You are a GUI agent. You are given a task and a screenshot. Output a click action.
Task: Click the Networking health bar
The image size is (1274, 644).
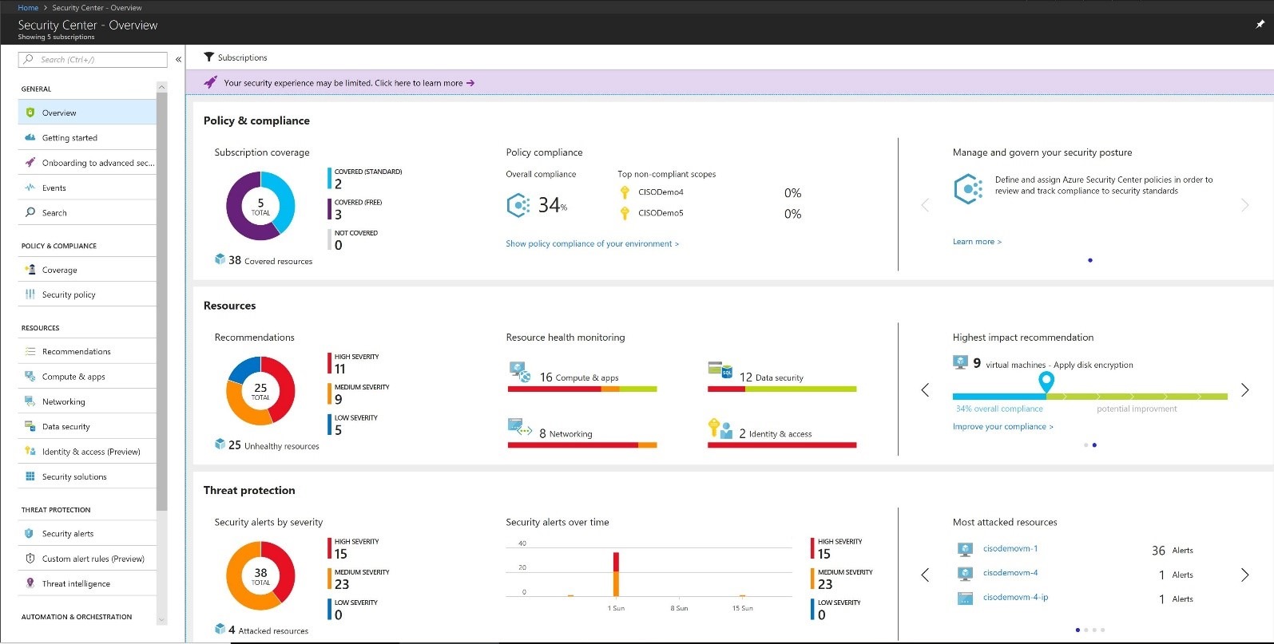(582, 445)
